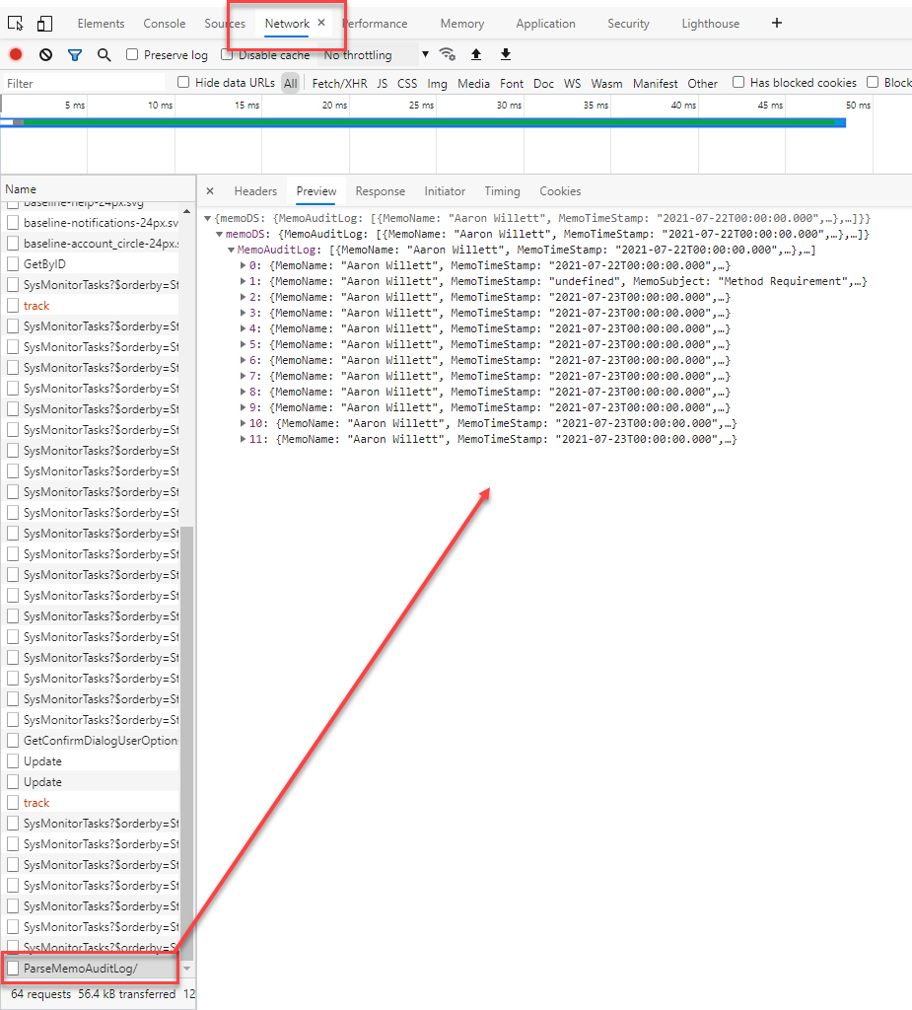Toggle the device toolbar icon
This screenshot has height=1010, width=912.
(x=44, y=24)
